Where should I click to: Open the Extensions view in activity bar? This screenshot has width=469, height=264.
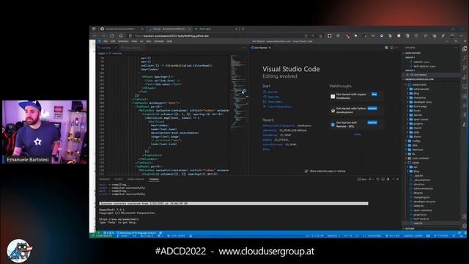click(465, 96)
